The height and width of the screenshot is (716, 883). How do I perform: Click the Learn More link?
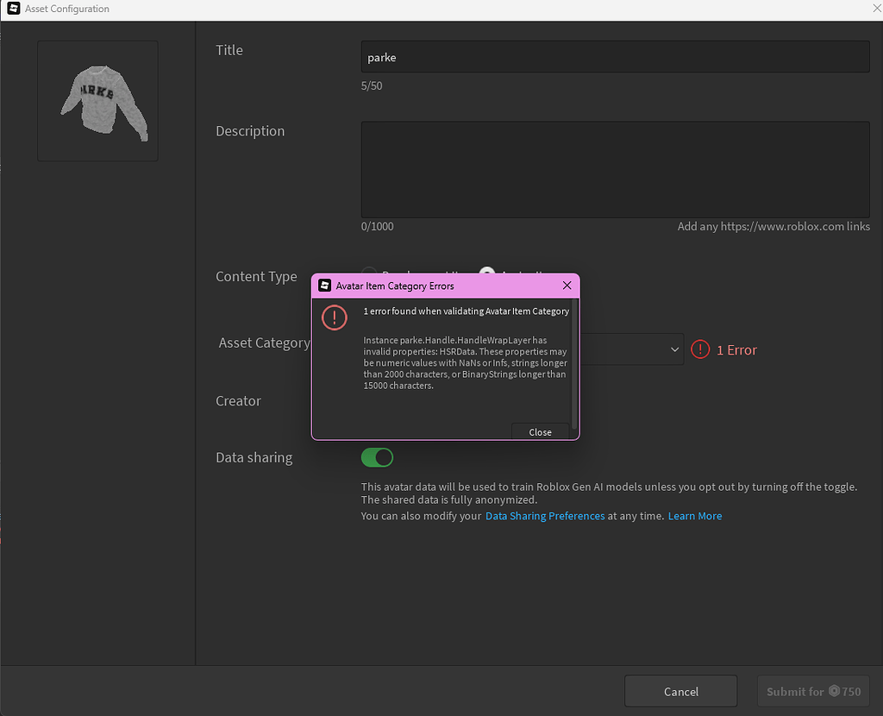click(x=694, y=515)
